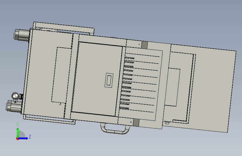Select the lower-left cylindrical motor connector
This screenshot has width=242, height=156.
tap(14, 106)
